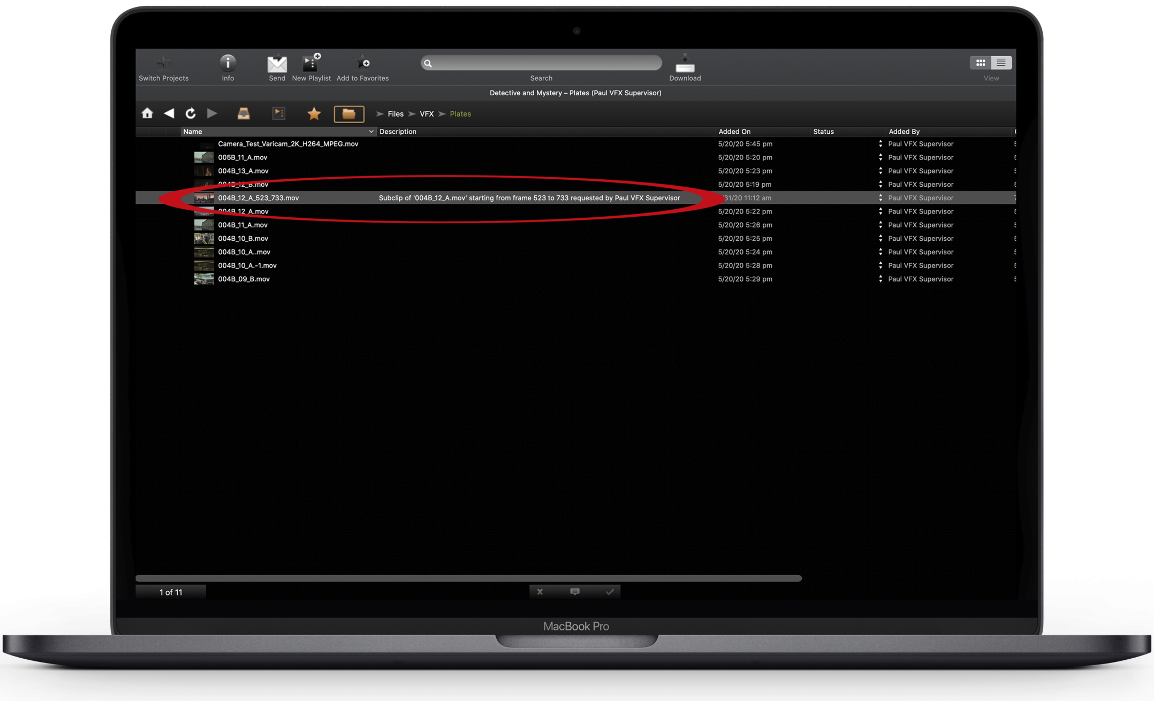Change status of 004B_09_B.mov row

880,279
